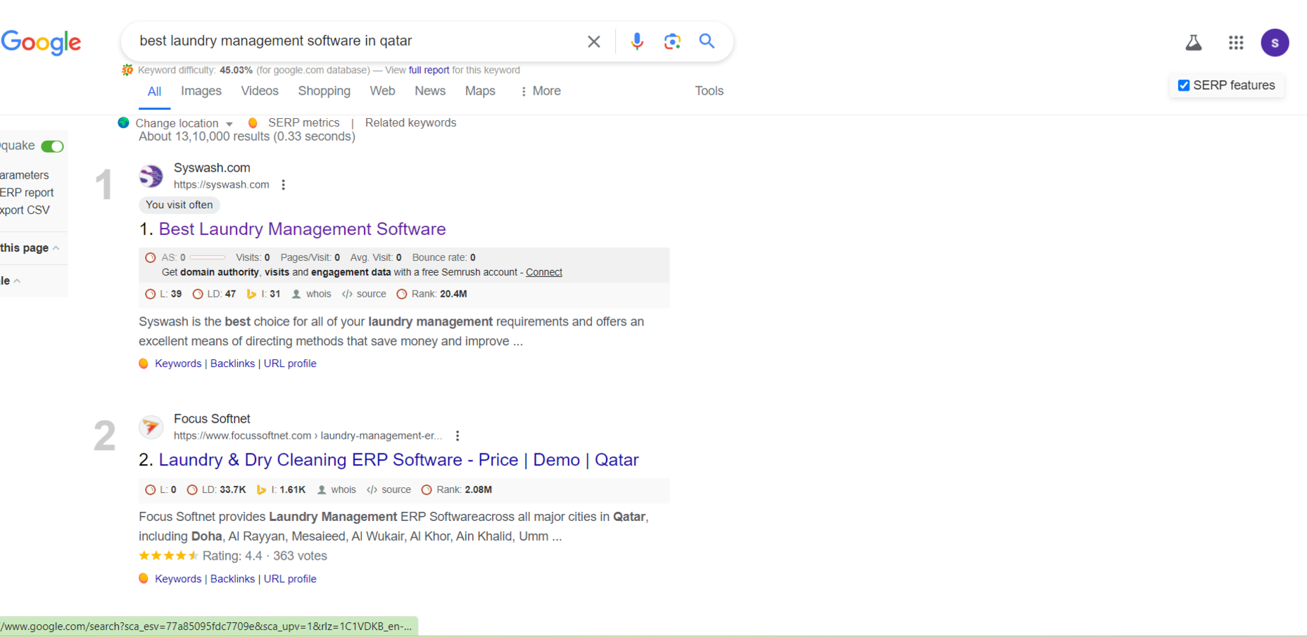Collapse the 'this page' sidebar section
Viewport: 1307px width, 637px height.
pos(56,248)
